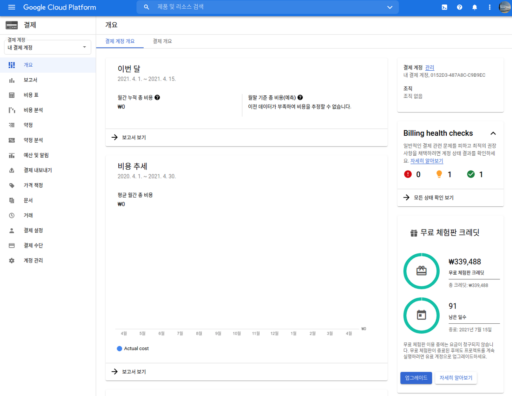The height and width of the screenshot is (396, 512).
Task: Switch to the 결제 개요 tab
Action: click(x=162, y=41)
